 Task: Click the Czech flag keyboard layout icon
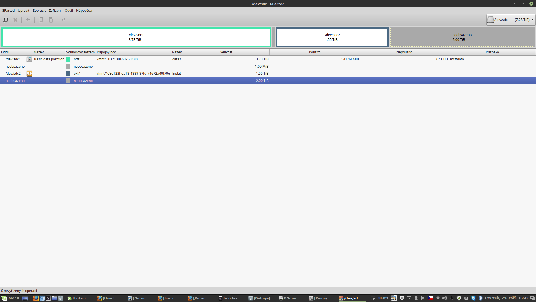click(430, 298)
